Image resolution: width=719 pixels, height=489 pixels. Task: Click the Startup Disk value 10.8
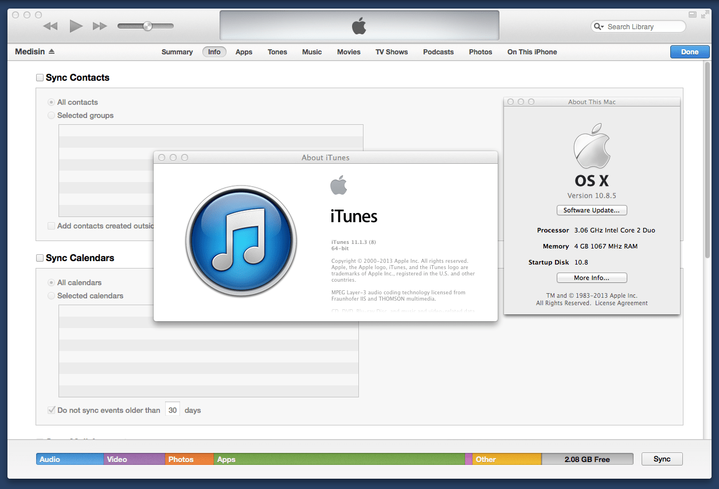(x=581, y=262)
